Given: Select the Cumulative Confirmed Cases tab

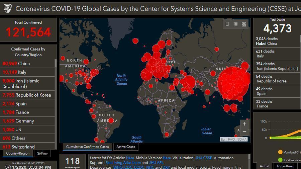Looking at the screenshot, I should (87, 147).
